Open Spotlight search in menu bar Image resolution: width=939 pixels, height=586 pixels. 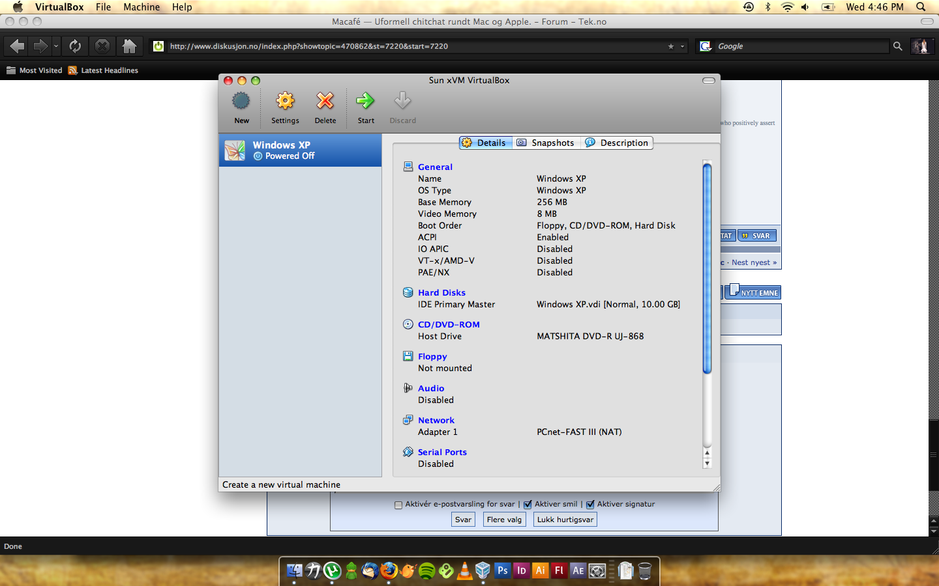[921, 7]
